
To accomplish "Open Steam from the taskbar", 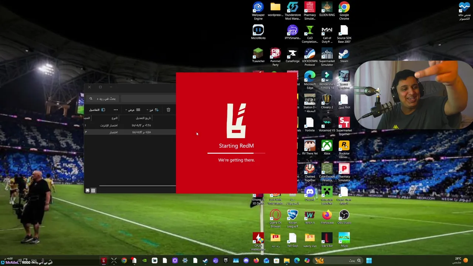I will click(x=205, y=261).
